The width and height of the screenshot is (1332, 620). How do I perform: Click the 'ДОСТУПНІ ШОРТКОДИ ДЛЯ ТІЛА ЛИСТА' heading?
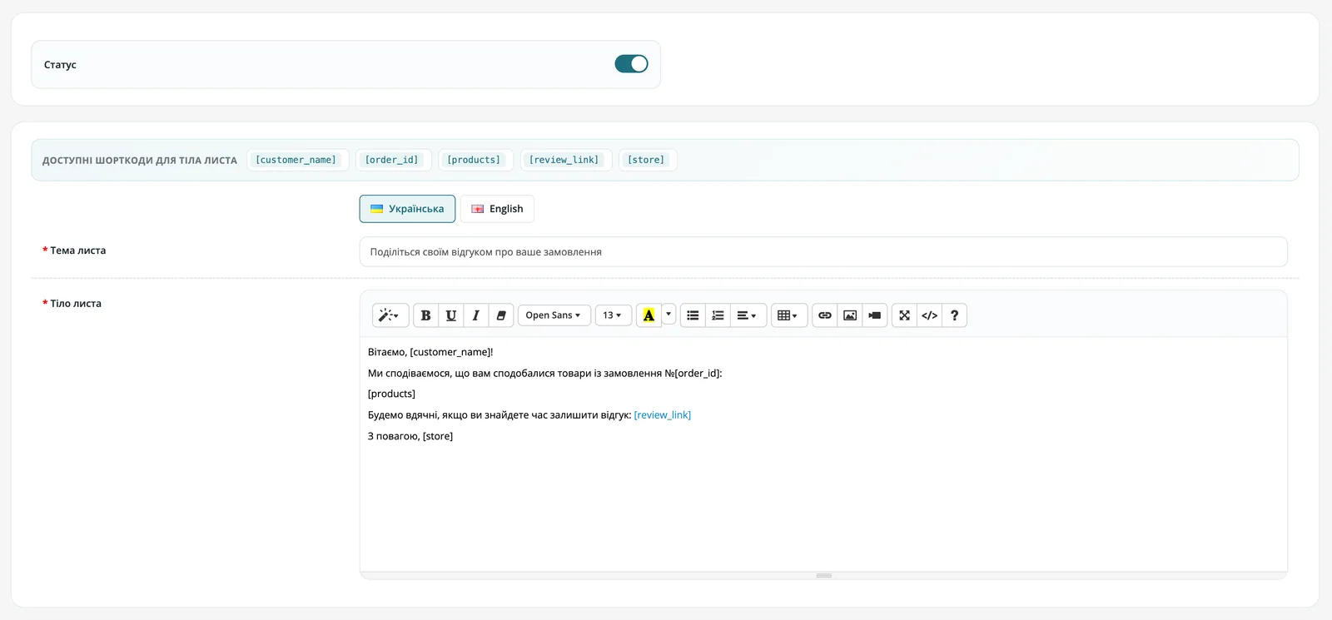point(140,161)
